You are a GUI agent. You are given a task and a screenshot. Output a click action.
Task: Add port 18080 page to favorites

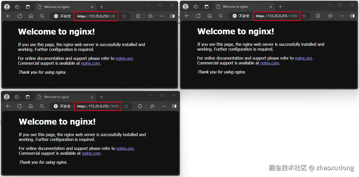[304, 16]
